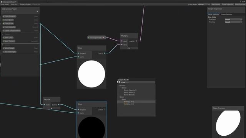Expand the Negate node preview chevron
The height and width of the screenshot is (138, 246).
tap(52, 108)
